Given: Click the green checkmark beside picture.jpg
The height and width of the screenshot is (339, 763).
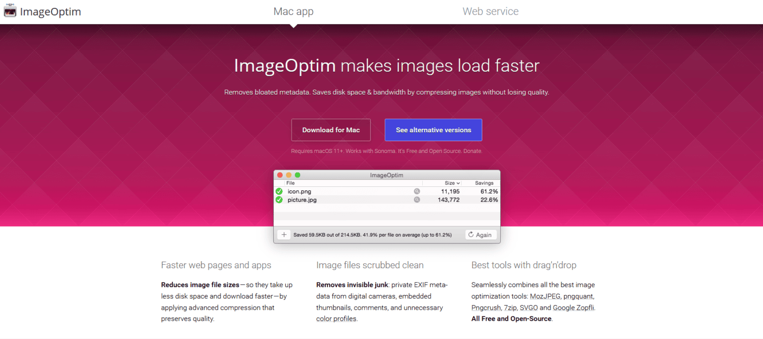Looking at the screenshot, I should 279,200.
